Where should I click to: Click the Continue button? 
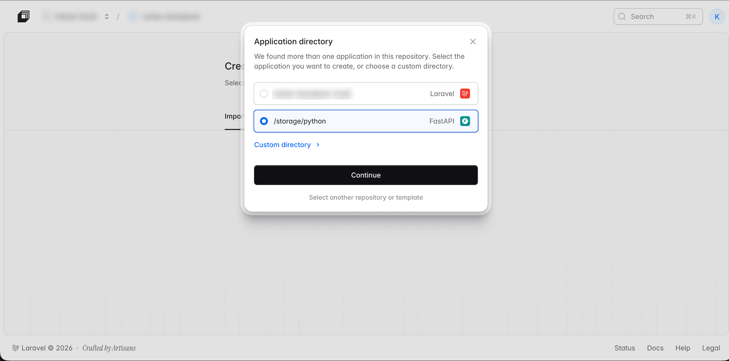(366, 175)
